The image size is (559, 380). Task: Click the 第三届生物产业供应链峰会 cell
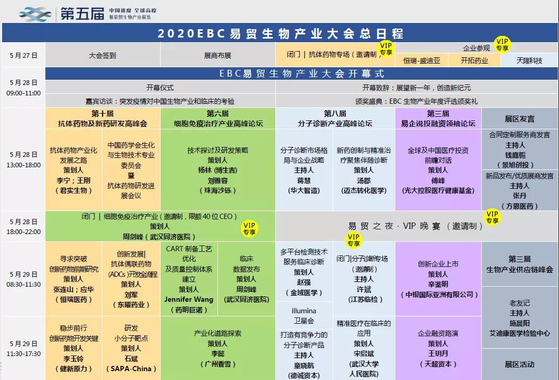point(519,264)
